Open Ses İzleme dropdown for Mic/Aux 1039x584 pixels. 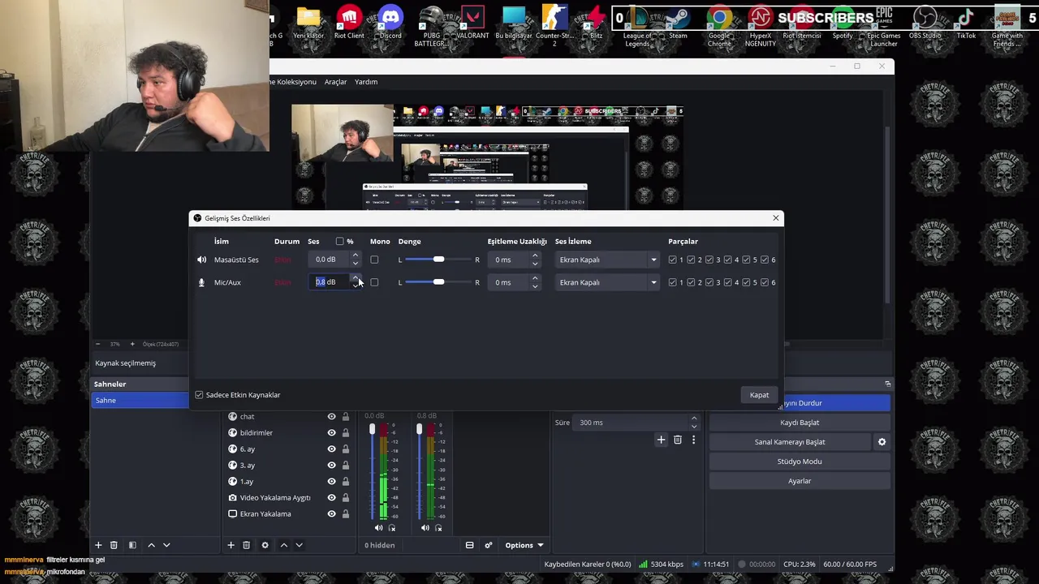[x=606, y=282]
